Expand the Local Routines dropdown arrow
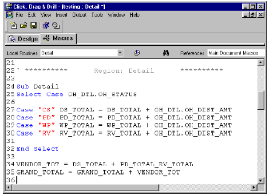The width and height of the screenshot is (273, 195). point(120,53)
